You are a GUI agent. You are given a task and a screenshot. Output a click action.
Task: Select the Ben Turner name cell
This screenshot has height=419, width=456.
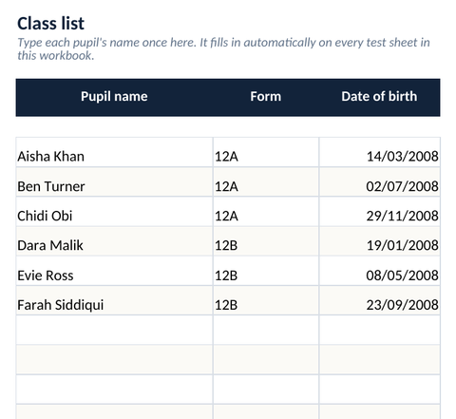click(114, 181)
